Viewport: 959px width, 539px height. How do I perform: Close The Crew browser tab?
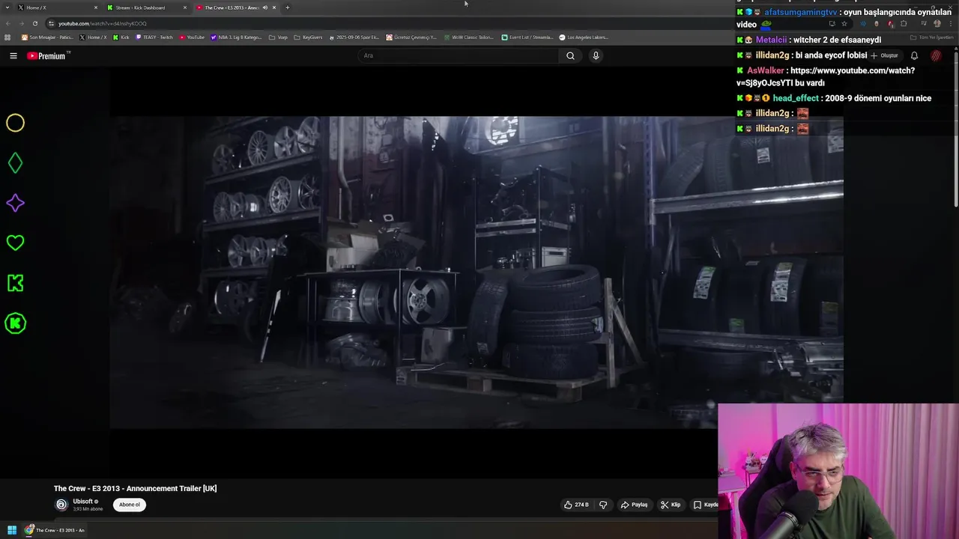[x=274, y=7]
